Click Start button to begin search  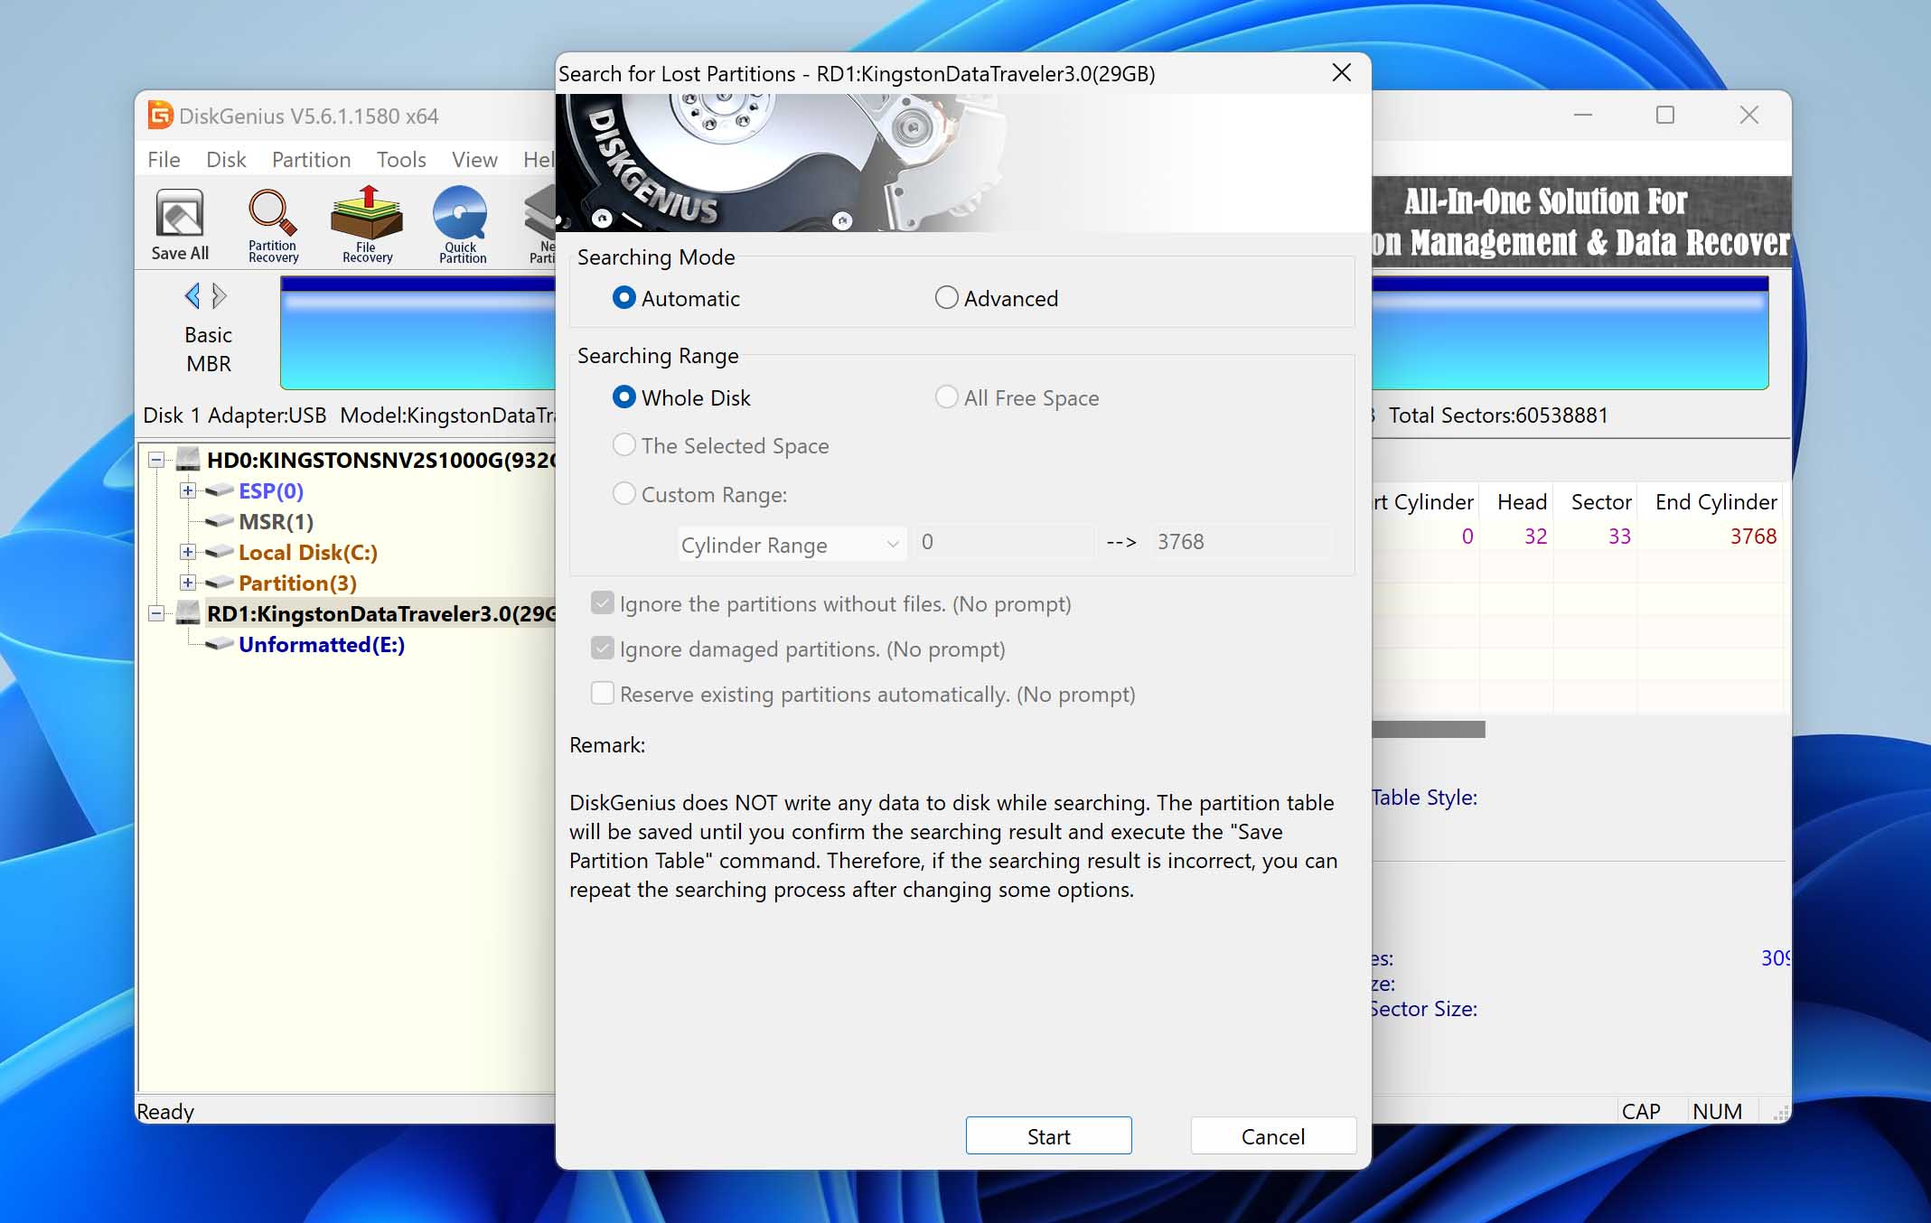click(x=1048, y=1135)
